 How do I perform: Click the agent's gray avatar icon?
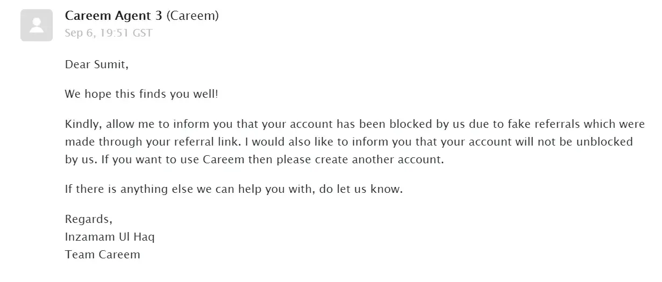pyautogui.click(x=37, y=25)
